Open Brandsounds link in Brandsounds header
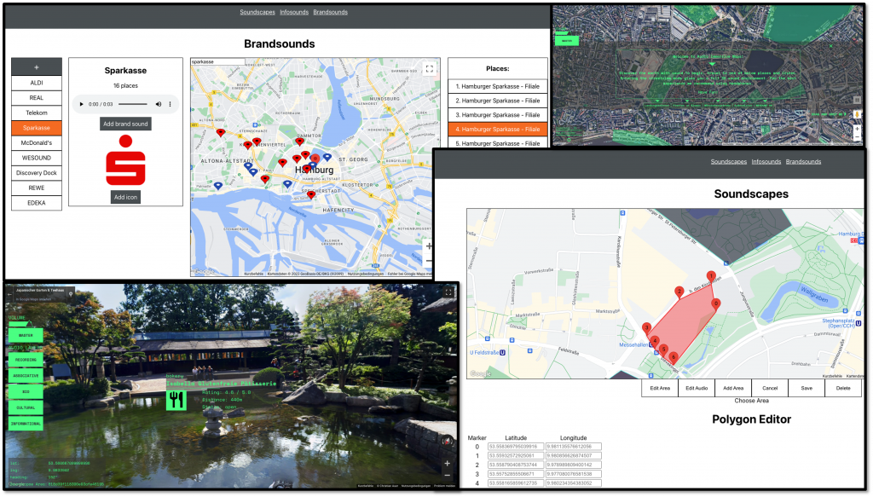Image resolution: width=873 pixels, height=497 pixels. click(330, 12)
